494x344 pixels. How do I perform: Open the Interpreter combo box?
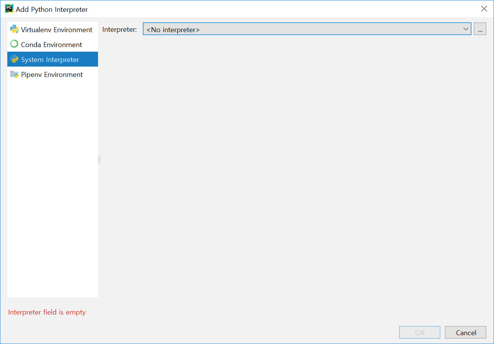(307, 29)
